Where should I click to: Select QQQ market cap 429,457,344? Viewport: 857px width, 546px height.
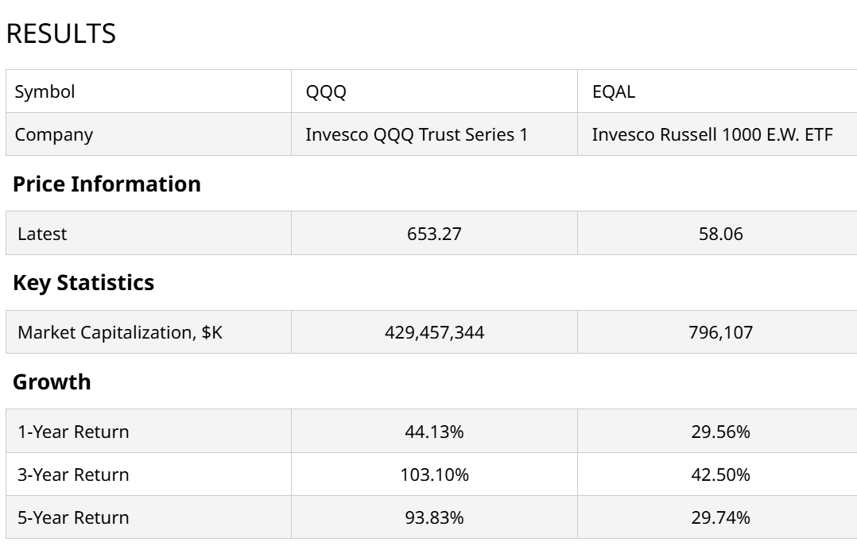[x=433, y=332]
